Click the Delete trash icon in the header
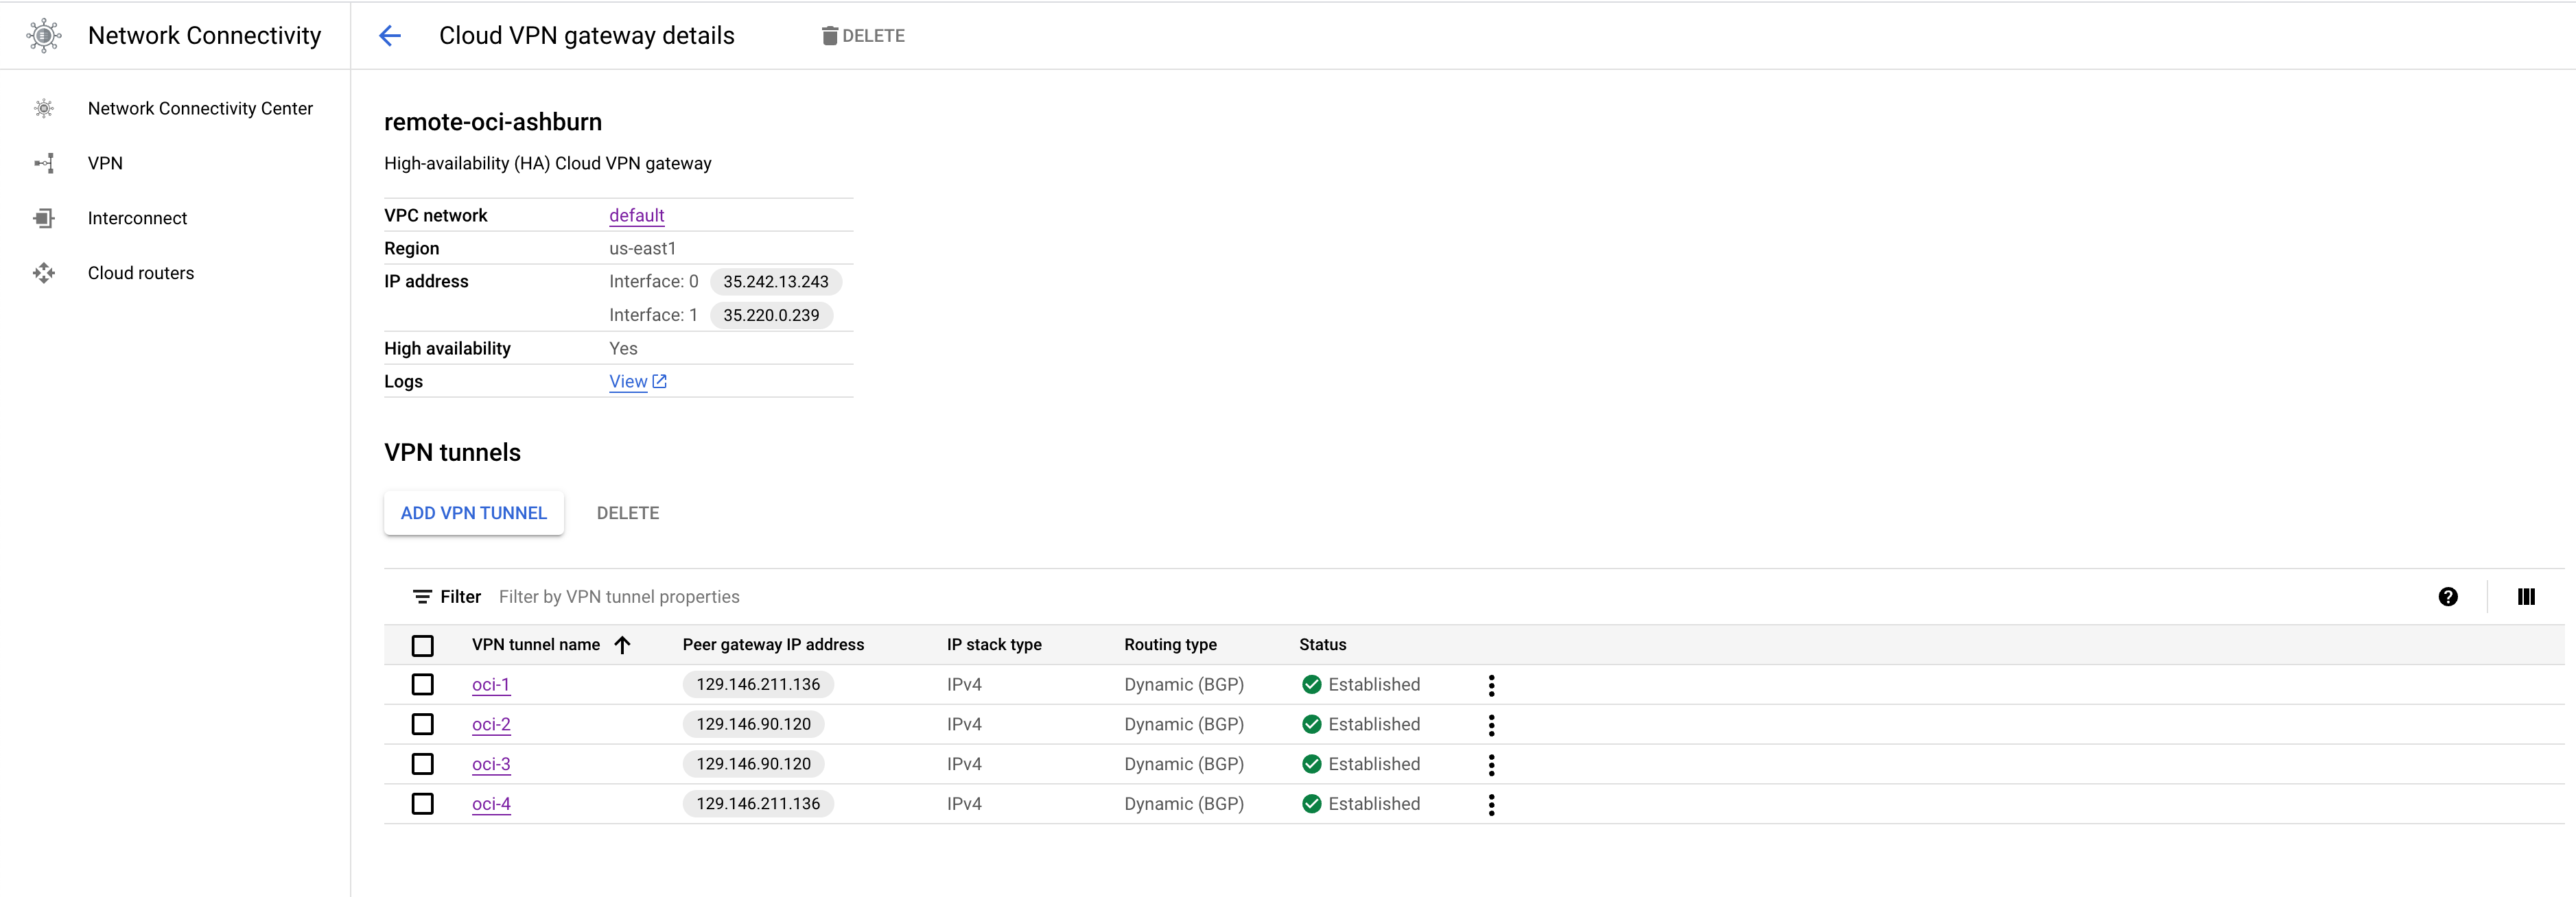2576x897 pixels. (830, 35)
